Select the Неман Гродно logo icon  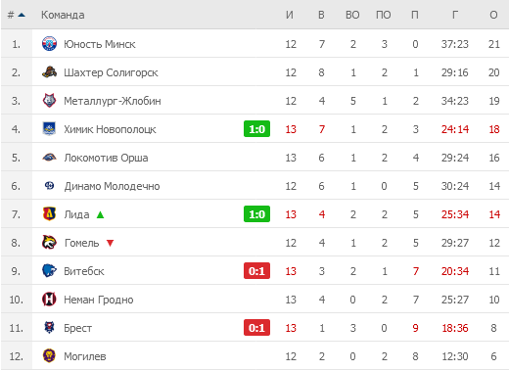(x=49, y=300)
